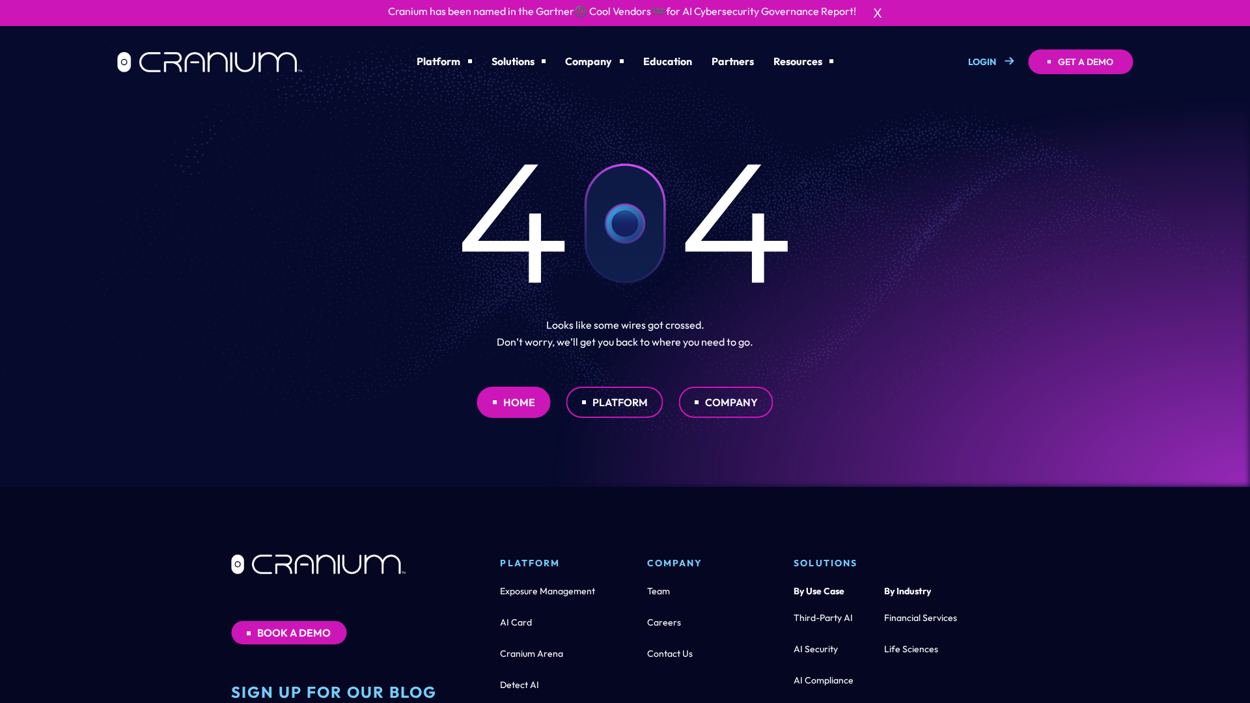Click the GET A DEMO button

pos(1080,62)
